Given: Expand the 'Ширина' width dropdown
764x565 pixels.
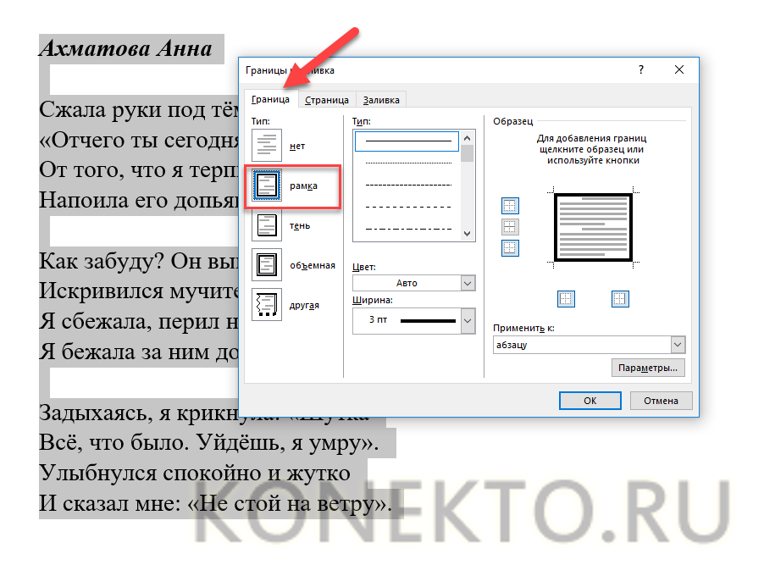Looking at the screenshot, I should click(413, 320).
